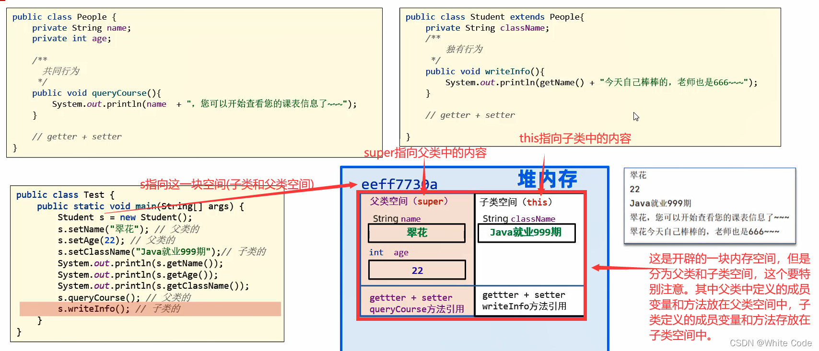819x351 pixels.
Task: Select the "public void queryCourse(){" method signature
Action: pos(96,93)
